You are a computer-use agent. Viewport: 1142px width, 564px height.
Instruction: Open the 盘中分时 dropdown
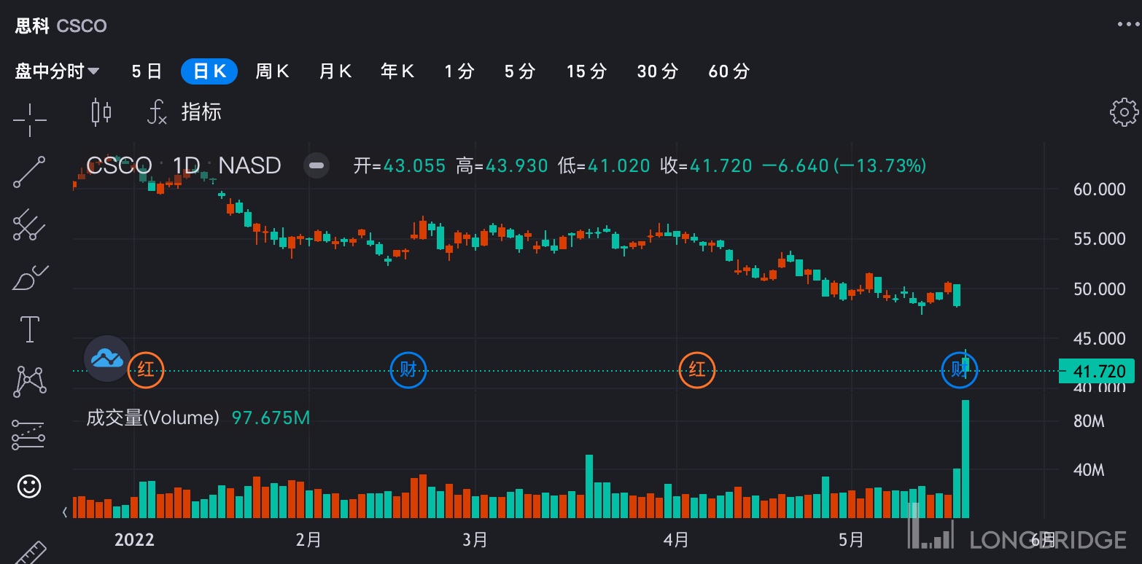tap(57, 71)
